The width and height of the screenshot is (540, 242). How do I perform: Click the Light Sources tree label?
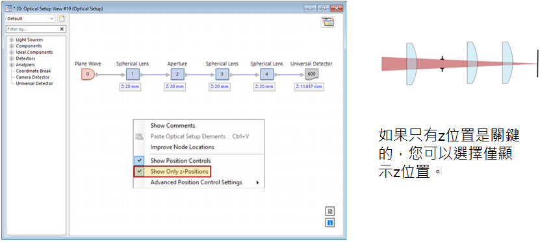29,40
